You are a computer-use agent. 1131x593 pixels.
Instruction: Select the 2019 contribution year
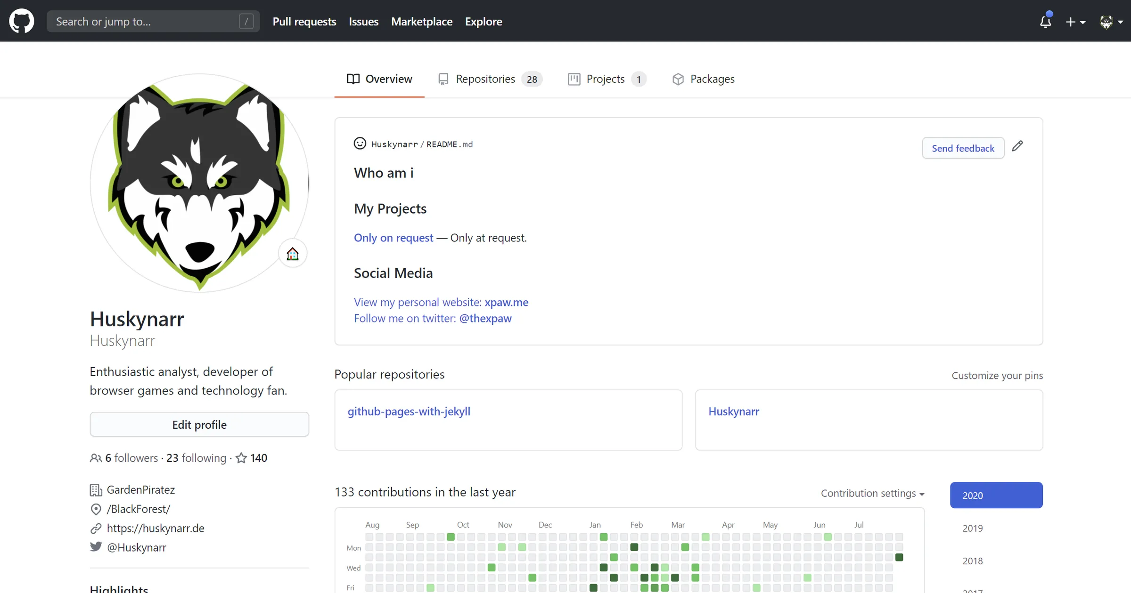[973, 528]
